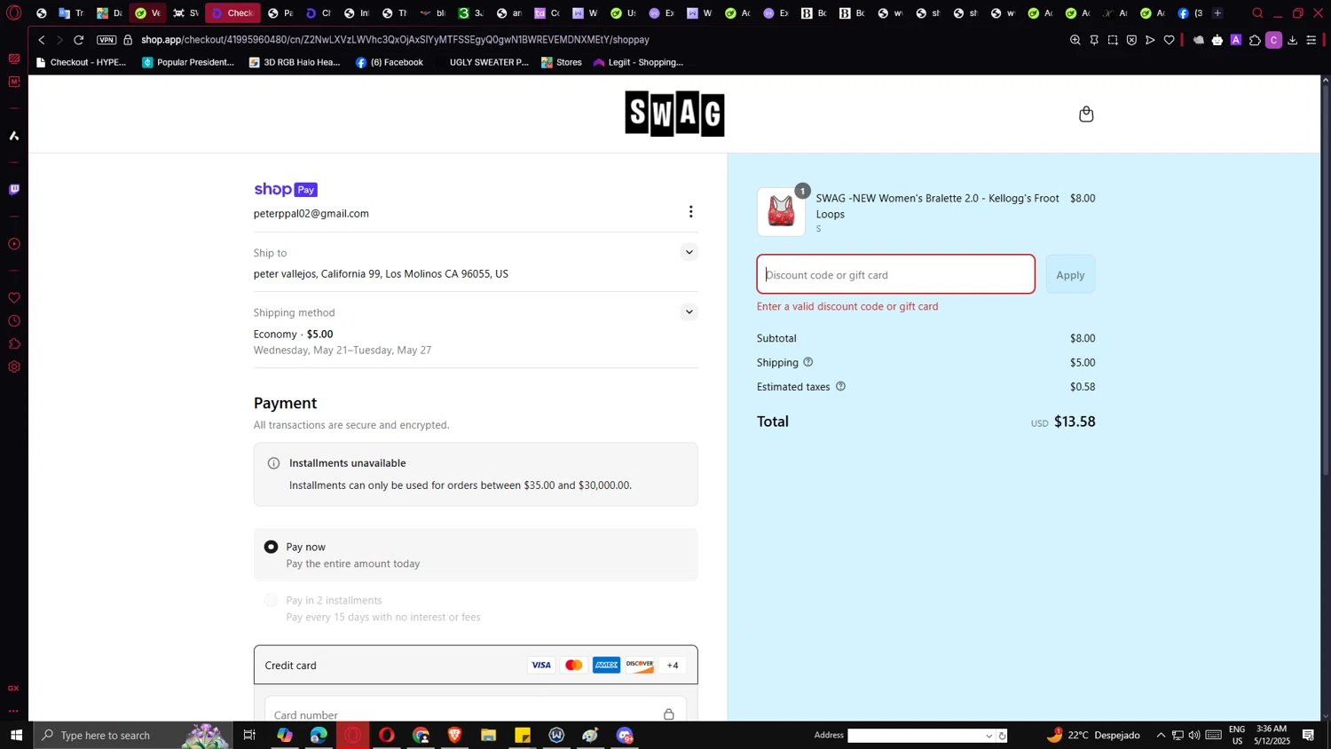The image size is (1331, 749).
Task: Go back to previous page
Action: point(41,40)
